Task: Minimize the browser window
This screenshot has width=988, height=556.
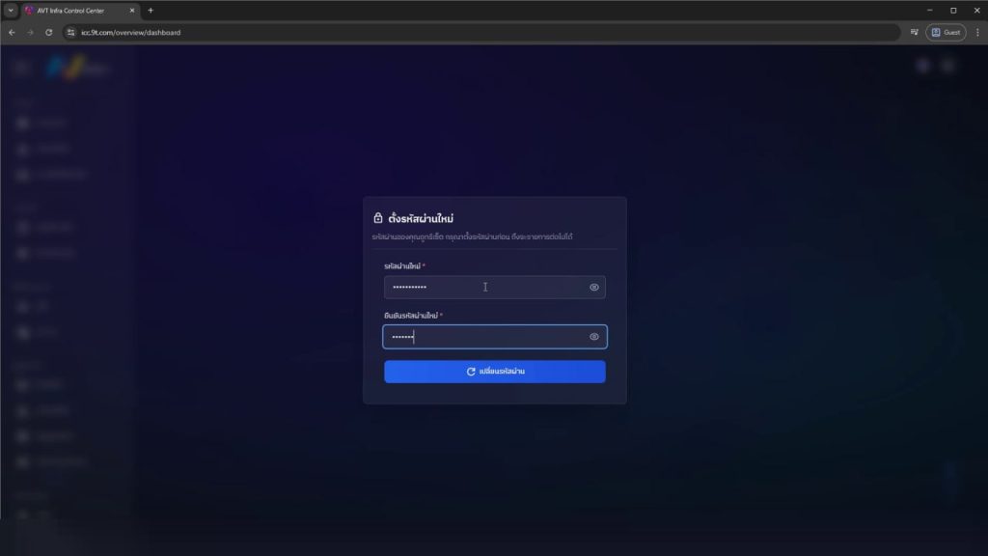Action: click(928, 10)
